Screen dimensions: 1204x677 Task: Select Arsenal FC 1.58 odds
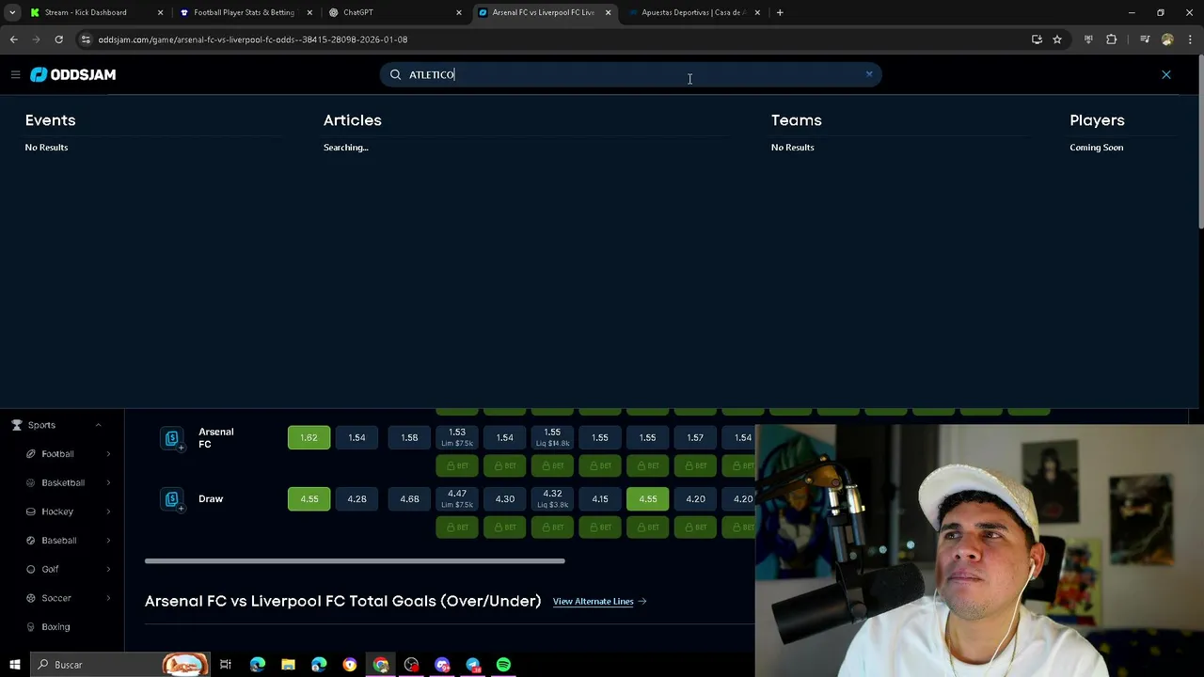pyautogui.click(x=409, y=437)
